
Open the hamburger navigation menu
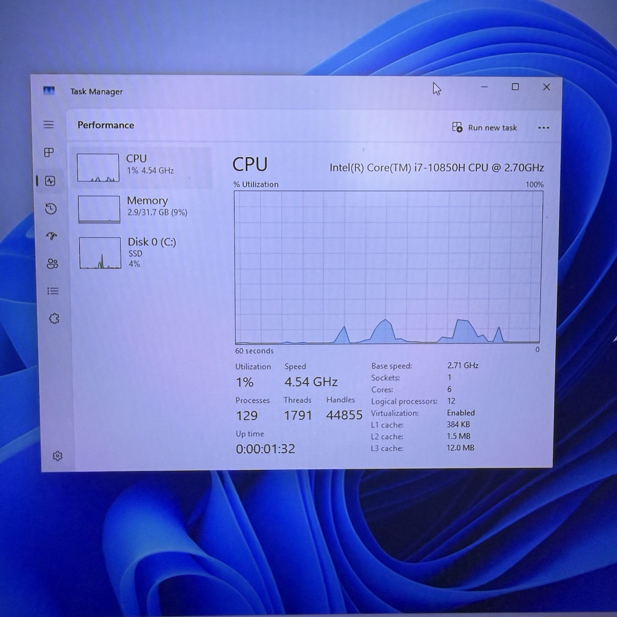[49, 125]
